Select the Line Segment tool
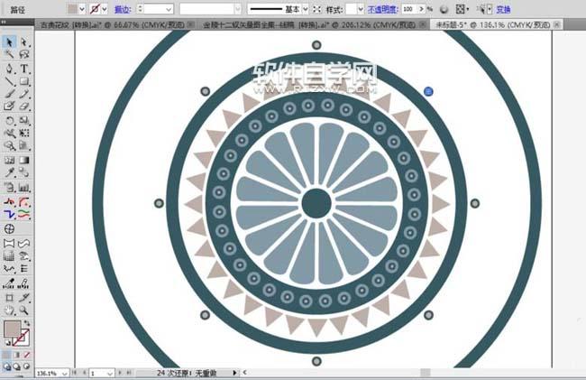 click(9, 81)
